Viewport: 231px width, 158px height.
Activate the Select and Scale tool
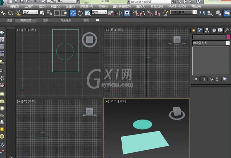coord(88,13)
